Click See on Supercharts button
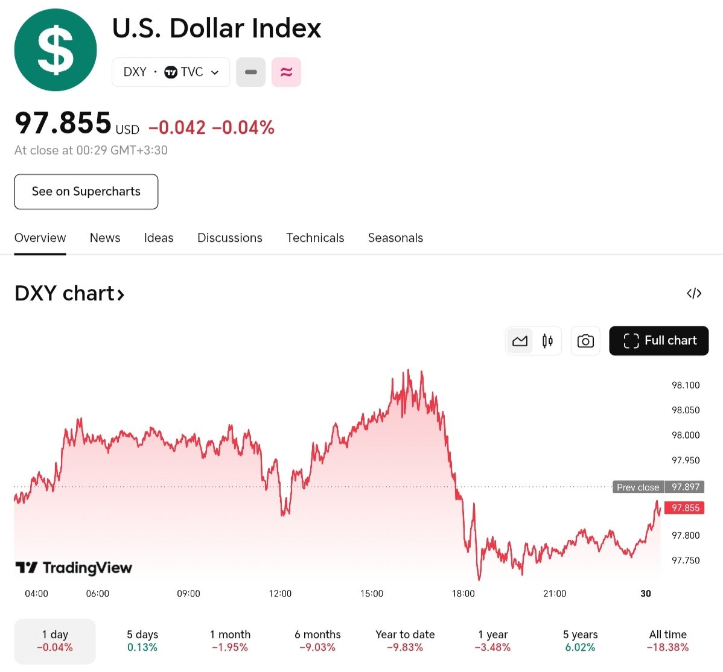The image size is (723, 672). click(86, 192)
